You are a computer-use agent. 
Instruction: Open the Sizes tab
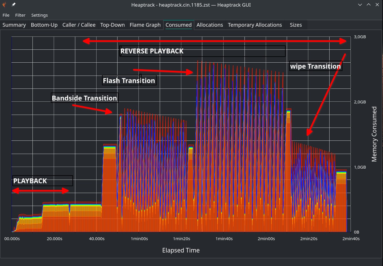click(296, 25)
